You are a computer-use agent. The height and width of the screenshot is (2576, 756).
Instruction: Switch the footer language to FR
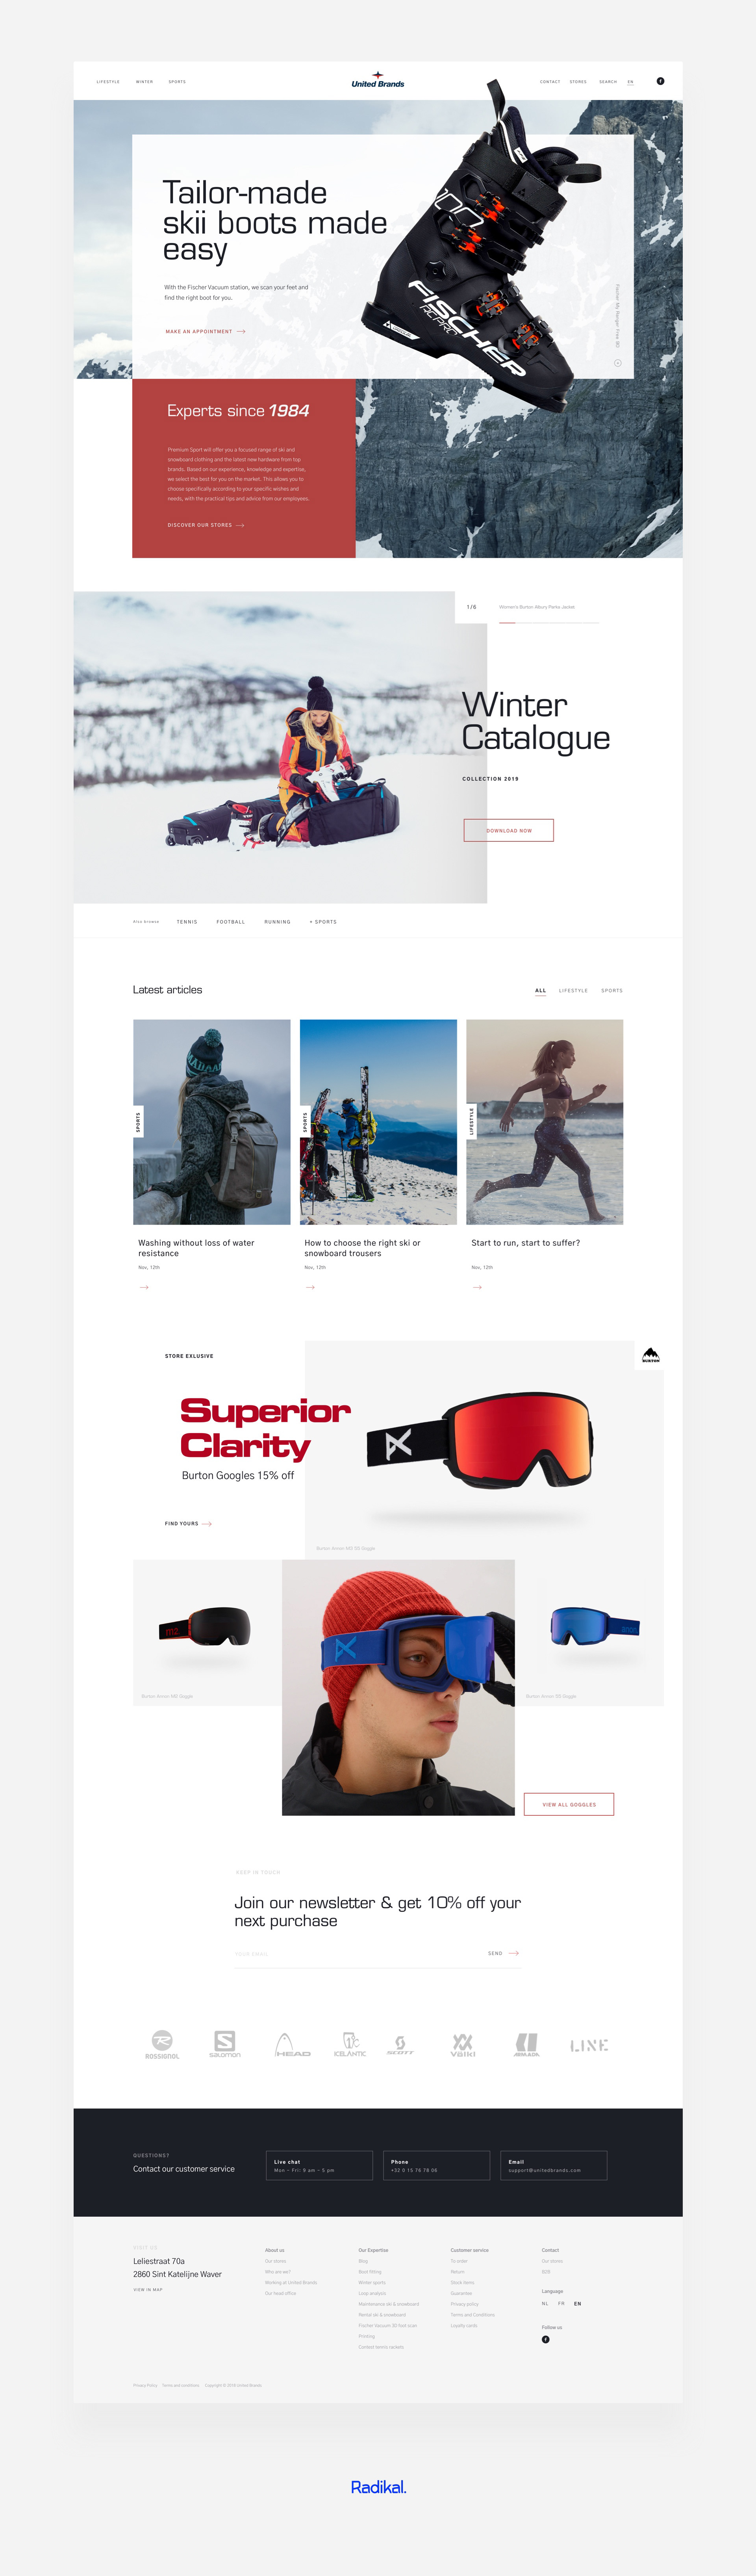(561, 2303)
